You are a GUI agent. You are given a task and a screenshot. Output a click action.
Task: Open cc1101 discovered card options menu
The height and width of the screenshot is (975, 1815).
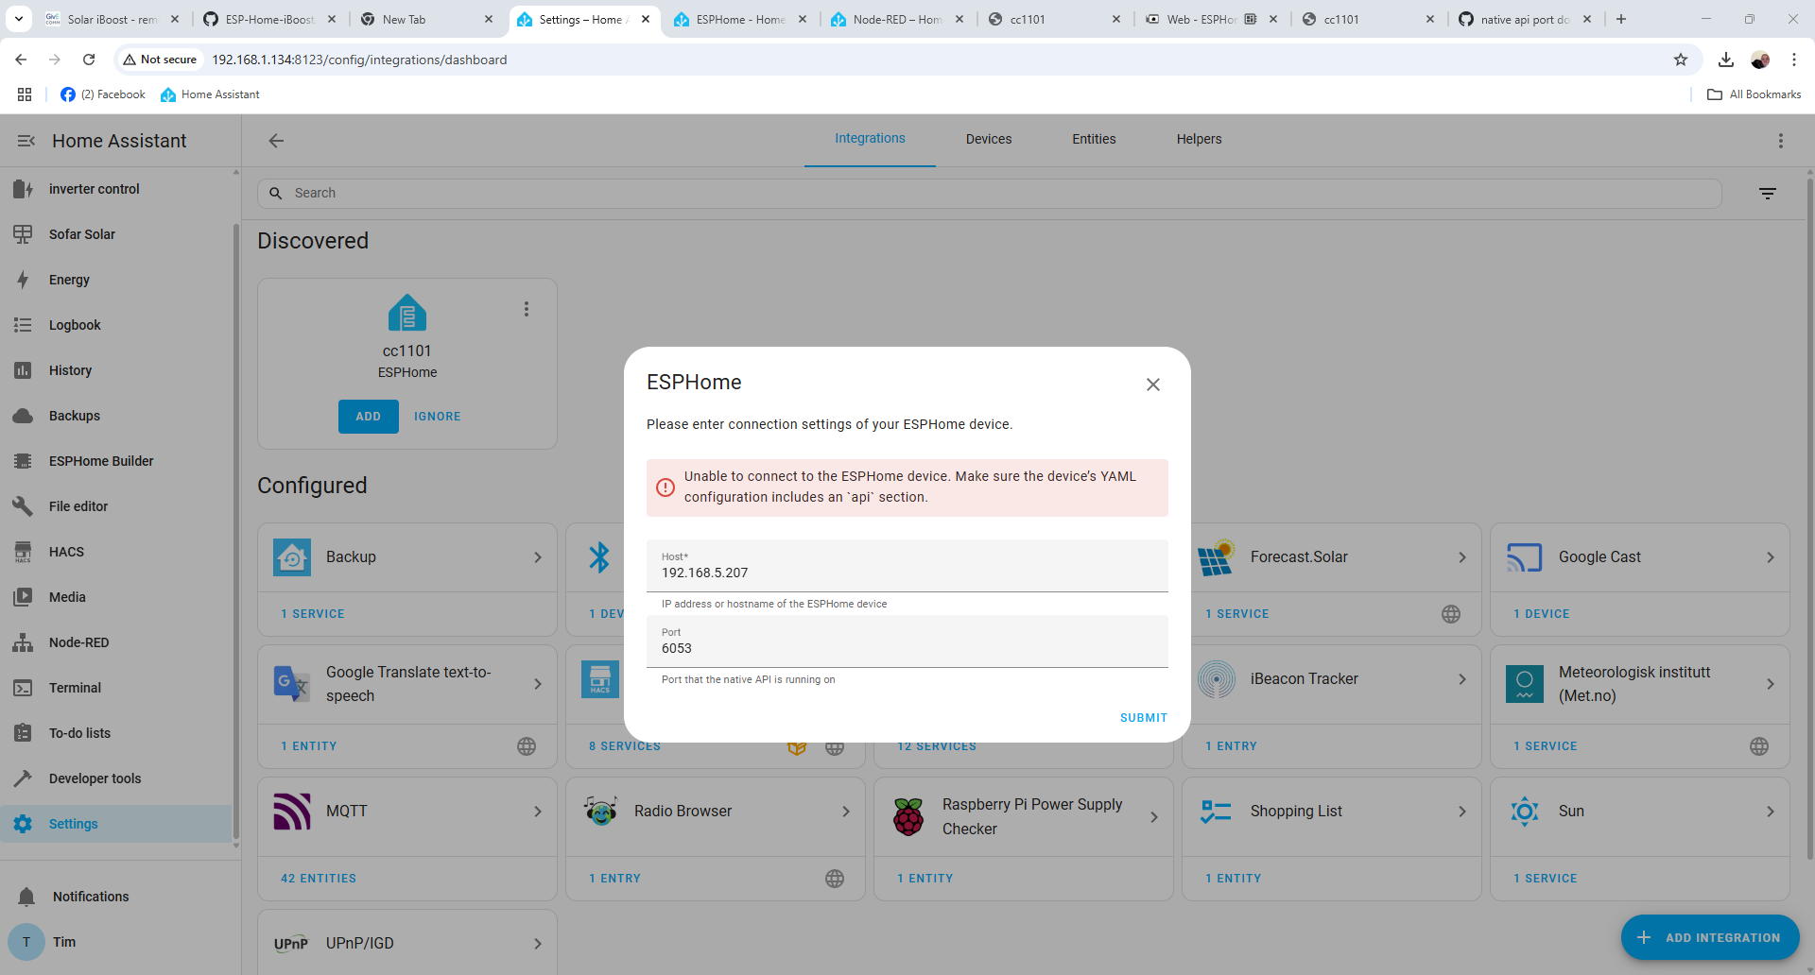tap(527, 309)
